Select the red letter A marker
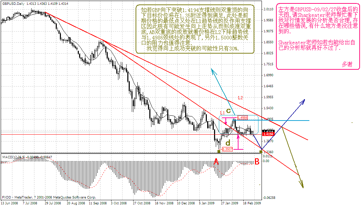 [216, 162]
